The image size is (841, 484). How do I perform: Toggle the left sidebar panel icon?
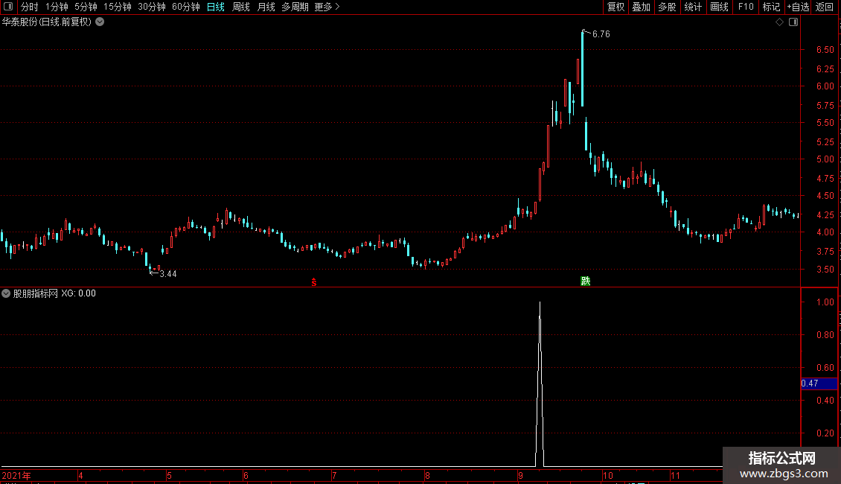(8, 7)
